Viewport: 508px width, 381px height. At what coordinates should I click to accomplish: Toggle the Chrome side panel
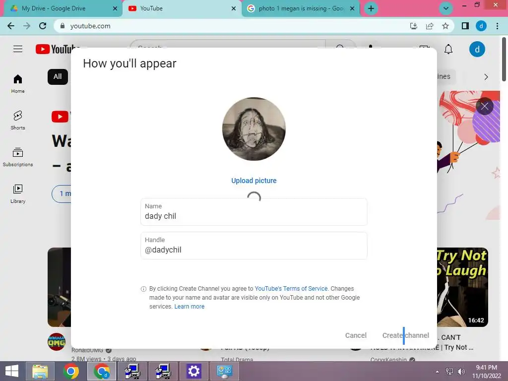click(x=465, y=26)
